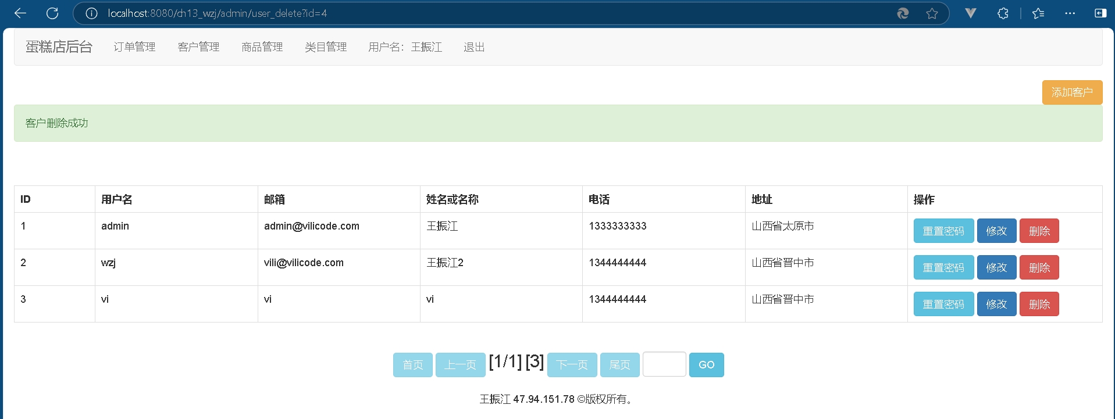Open the Favorites list icon
The image size is (1115, 419).
[x=1038, y=13]
